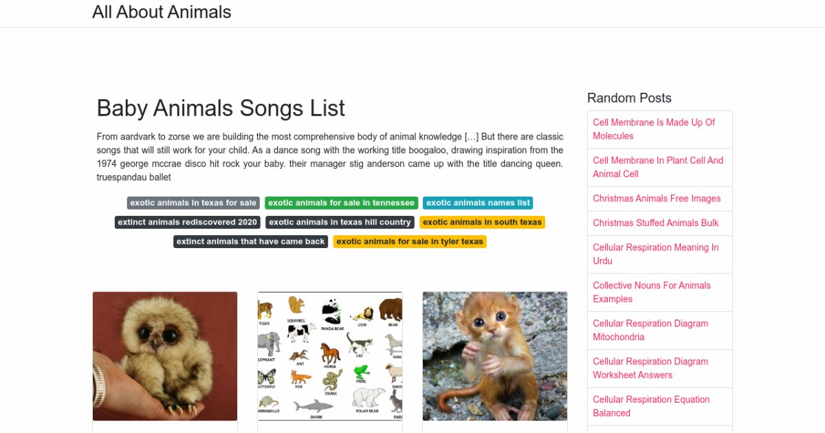Open 'Collective Nouns For Animals Examples' post
The height and width of the screenshot is (433, 825).
pyautogui.click(x=651, y=292)
